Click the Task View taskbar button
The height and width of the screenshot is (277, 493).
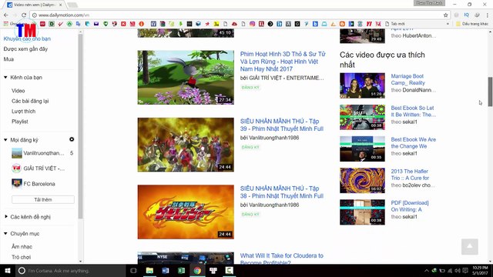click(x=133, y=270)
